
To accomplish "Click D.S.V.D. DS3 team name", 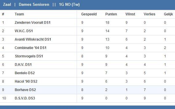I will tap(25, 98).
